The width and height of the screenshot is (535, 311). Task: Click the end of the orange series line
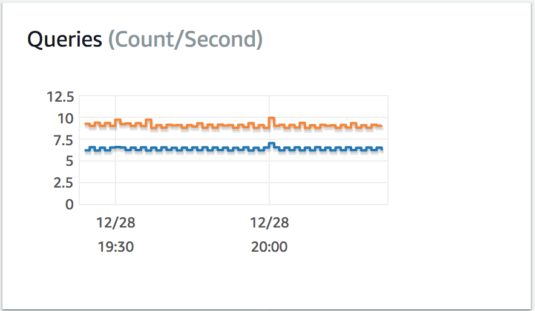381,126
